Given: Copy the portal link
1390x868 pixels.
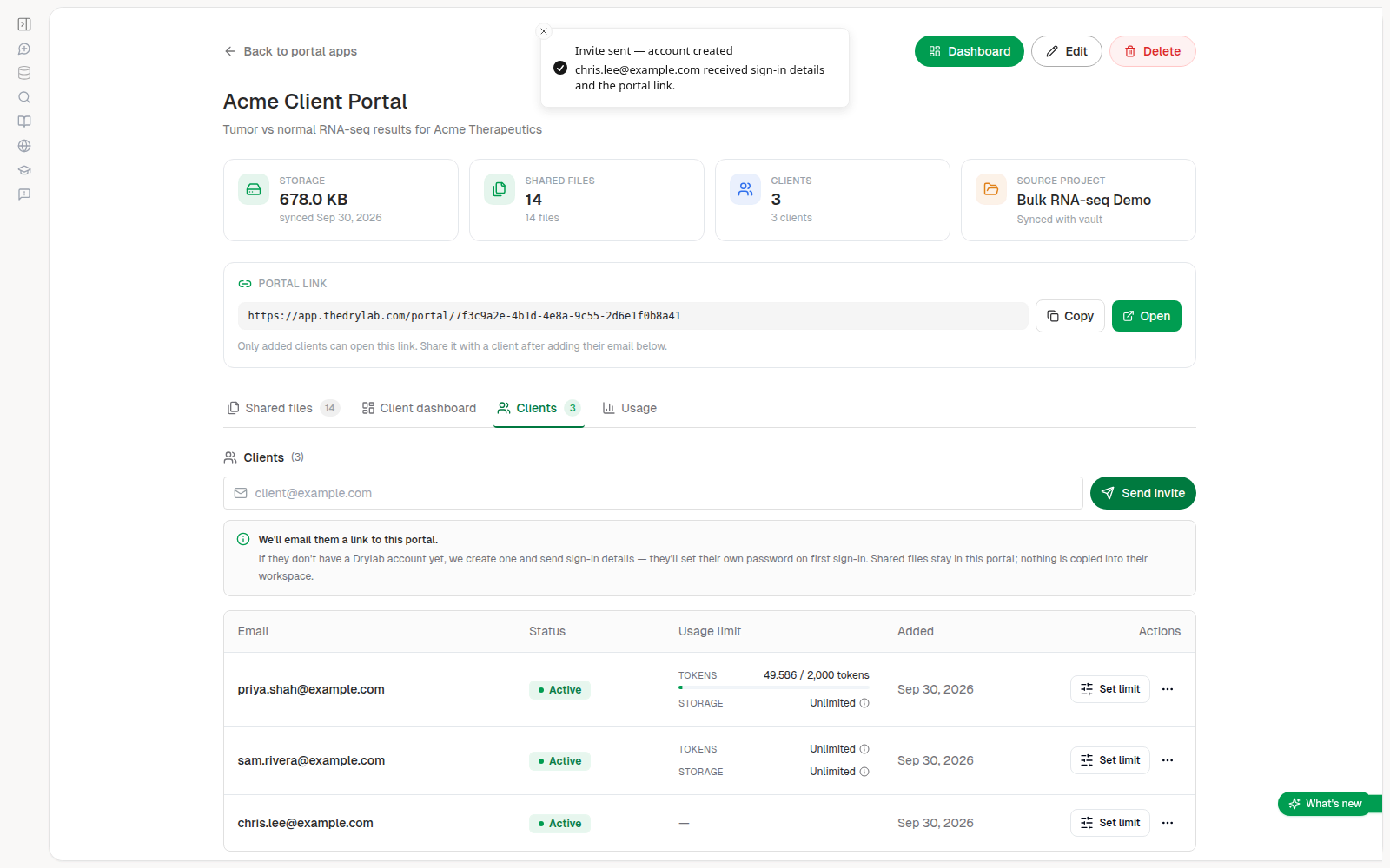Looking at the screenshot, I should (1069, 316).
